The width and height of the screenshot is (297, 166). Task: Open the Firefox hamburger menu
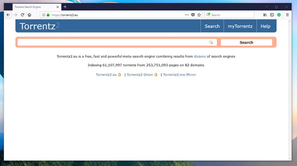point(287,15)
